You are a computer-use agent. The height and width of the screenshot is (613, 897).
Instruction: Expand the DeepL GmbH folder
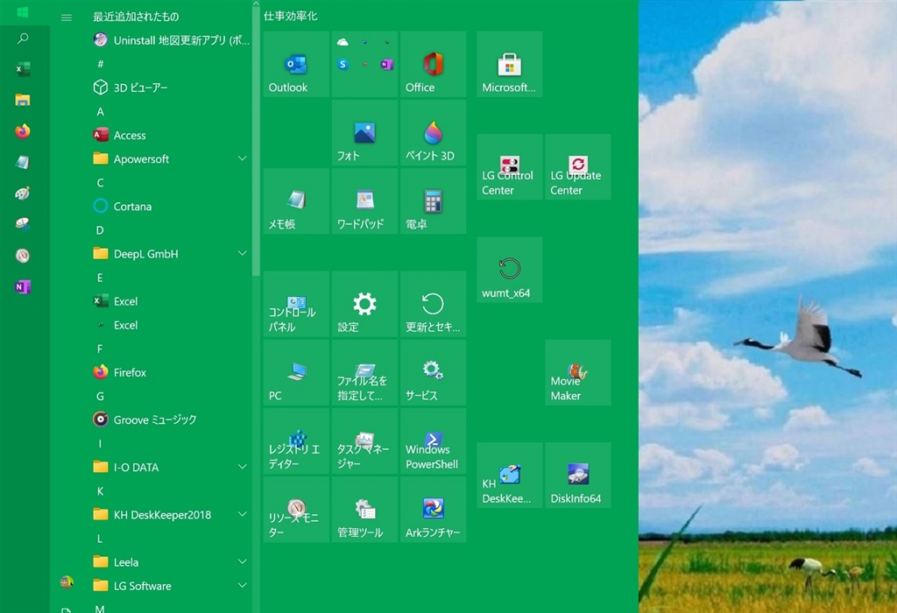coord(170,254)
